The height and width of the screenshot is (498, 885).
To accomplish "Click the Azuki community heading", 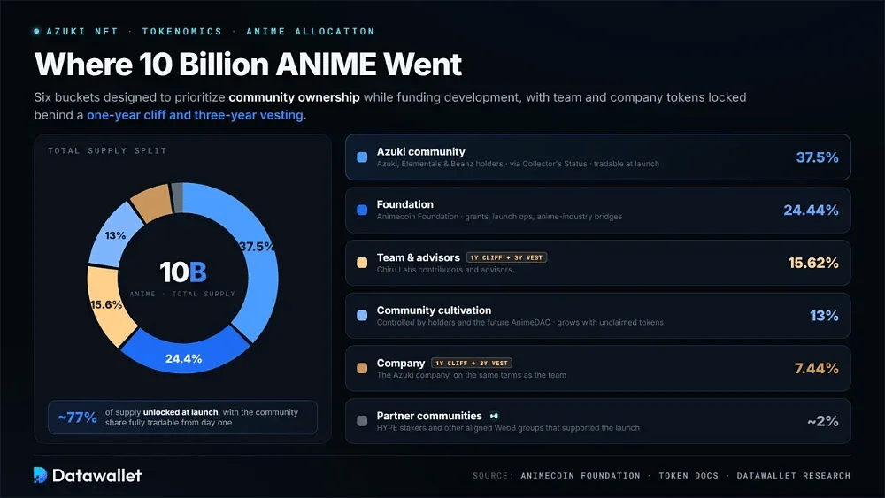I will point(421,152).
